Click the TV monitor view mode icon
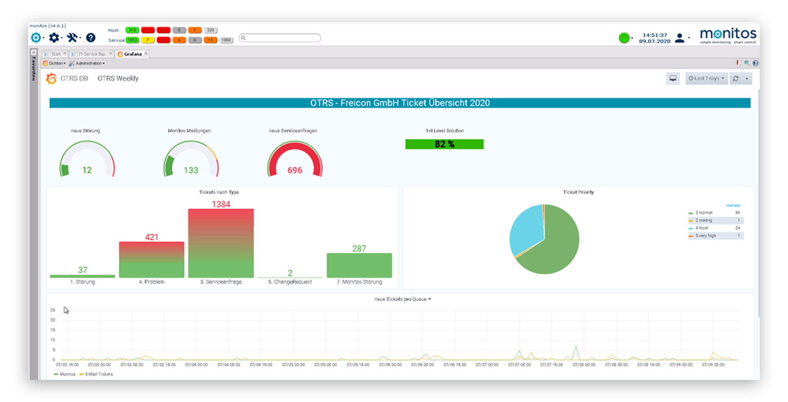 (x=673, y=78)
